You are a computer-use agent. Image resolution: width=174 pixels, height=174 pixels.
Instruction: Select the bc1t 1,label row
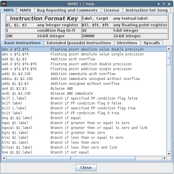tap(84, 108)
